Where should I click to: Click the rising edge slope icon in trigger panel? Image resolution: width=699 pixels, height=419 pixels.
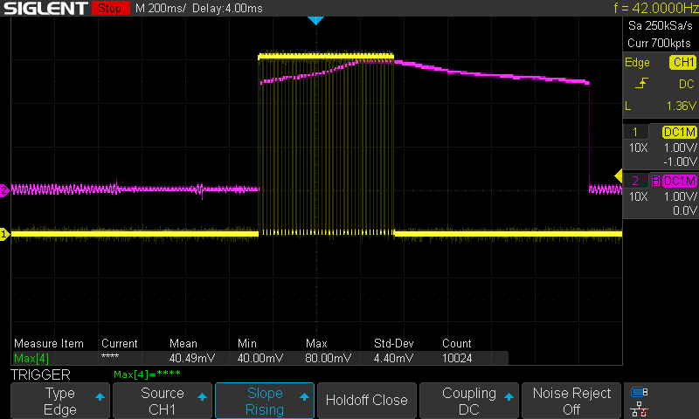tap(641, 83)
